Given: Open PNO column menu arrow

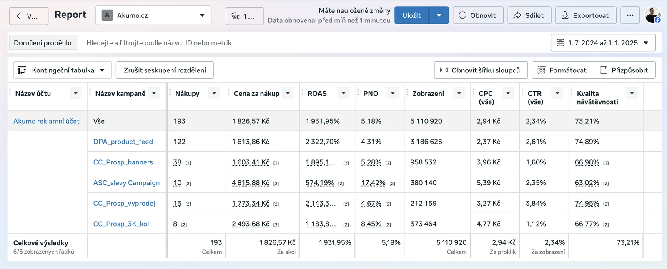Looking at the screenshot, I should 393,93.
